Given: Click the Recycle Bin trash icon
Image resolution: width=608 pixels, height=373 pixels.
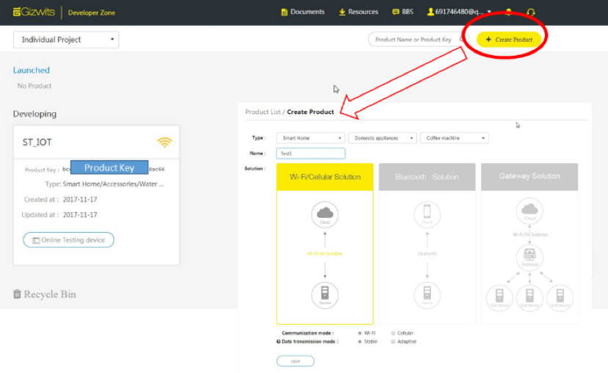Looking at the screenshot, I should (17, 294).
